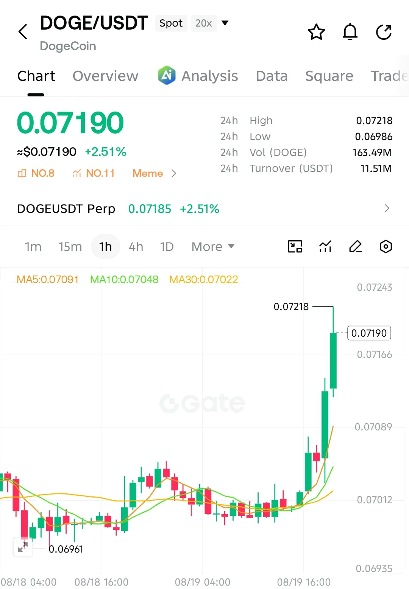Switch to the Chart tab

[x=36, y=76]
